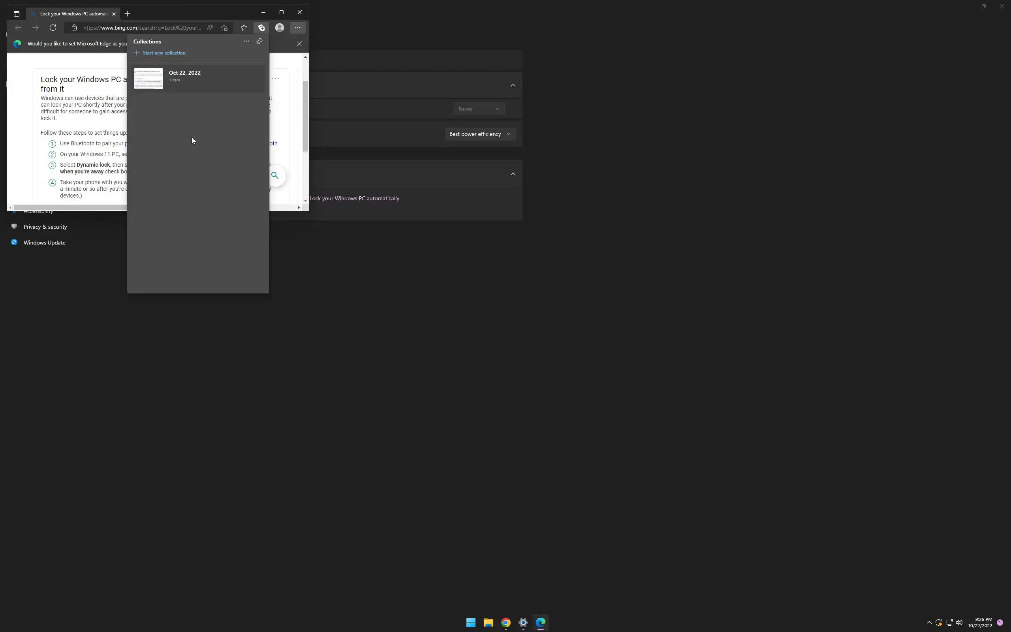
Task: Add page to favorites star icon
Action: point(224,28)
